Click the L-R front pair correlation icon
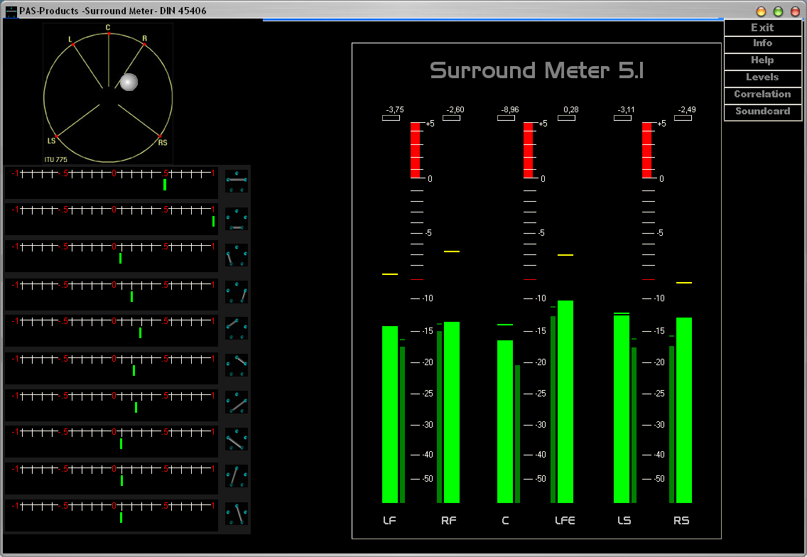 pos(237,181)
